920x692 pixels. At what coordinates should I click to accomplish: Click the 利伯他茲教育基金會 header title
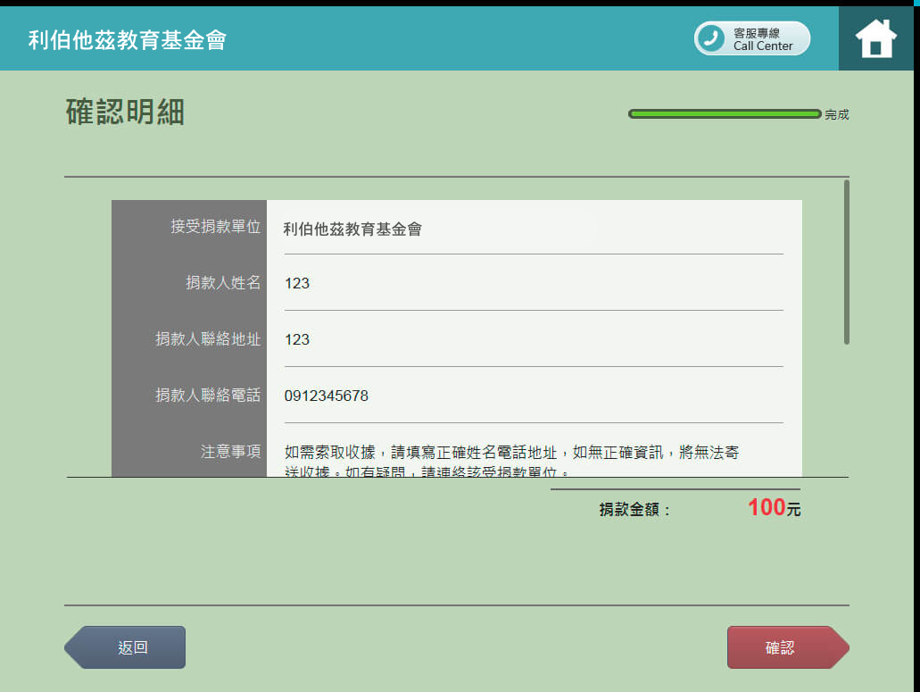click(127, 39)
